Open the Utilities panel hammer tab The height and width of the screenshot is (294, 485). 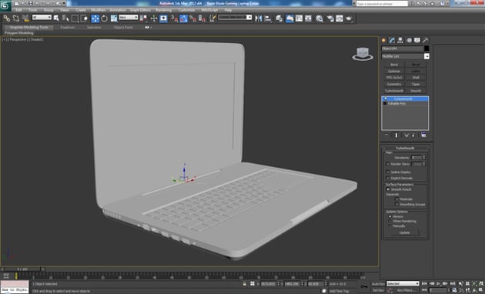coord(426,40)
